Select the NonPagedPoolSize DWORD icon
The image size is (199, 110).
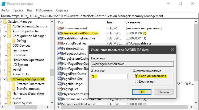pos(60,69)
